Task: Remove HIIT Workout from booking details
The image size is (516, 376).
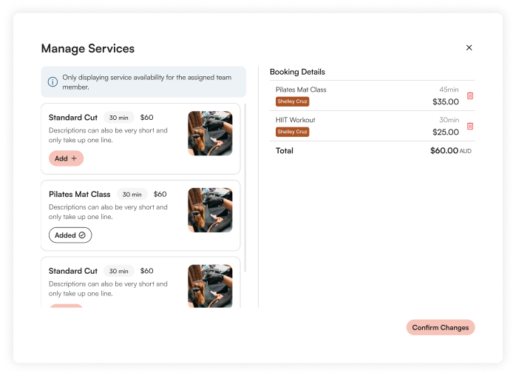Action: [470, 127]
